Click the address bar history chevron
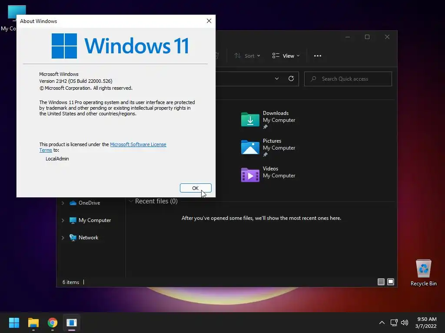Viewport: 445px width, 333px height. click(277, 78)
